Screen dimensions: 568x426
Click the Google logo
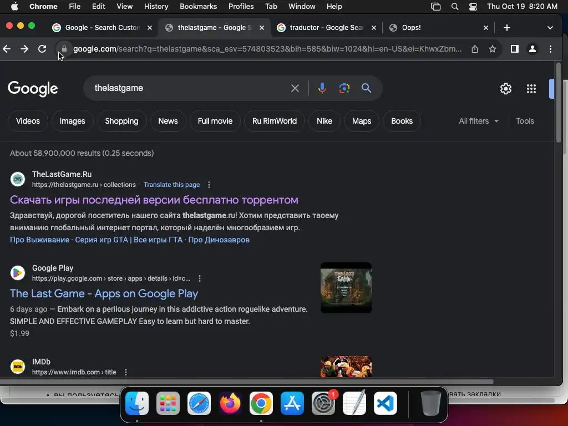coord(33,89)
